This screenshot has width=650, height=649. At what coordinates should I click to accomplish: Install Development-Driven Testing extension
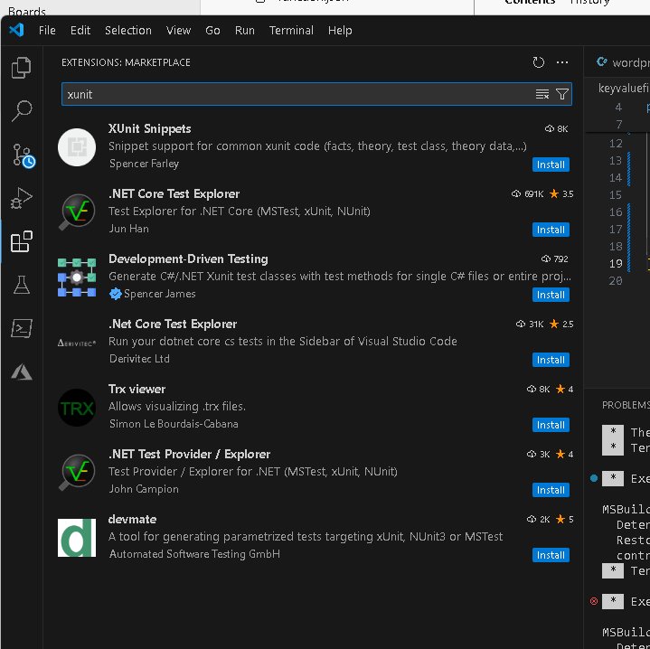(x=551, y=295)
